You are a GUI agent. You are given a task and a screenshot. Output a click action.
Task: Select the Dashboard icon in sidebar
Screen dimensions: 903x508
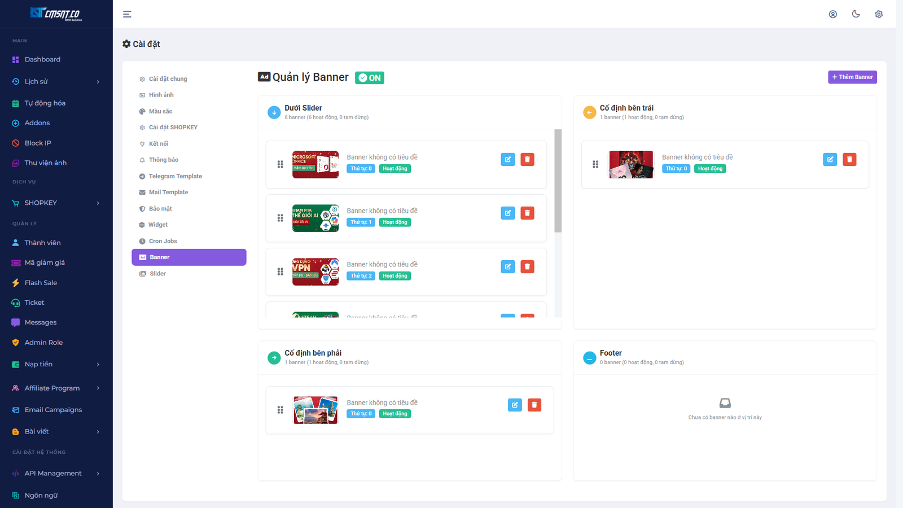[x=16, y=59]
